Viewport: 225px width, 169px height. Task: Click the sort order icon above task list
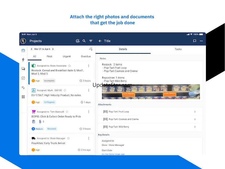point(91,49)
